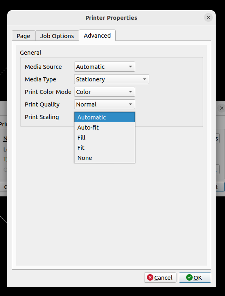Click the green checkmark icon on OK
This screenshot has width=225, height=296.
(189, 277)
